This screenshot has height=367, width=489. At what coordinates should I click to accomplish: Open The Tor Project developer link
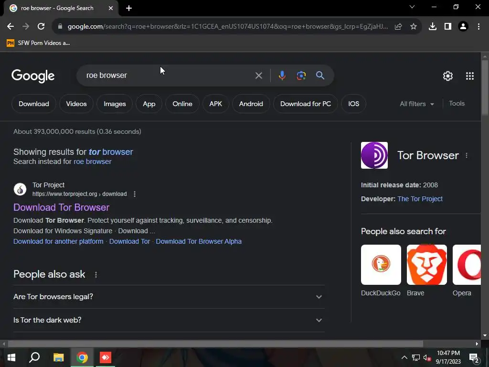(x=420, y=199)
